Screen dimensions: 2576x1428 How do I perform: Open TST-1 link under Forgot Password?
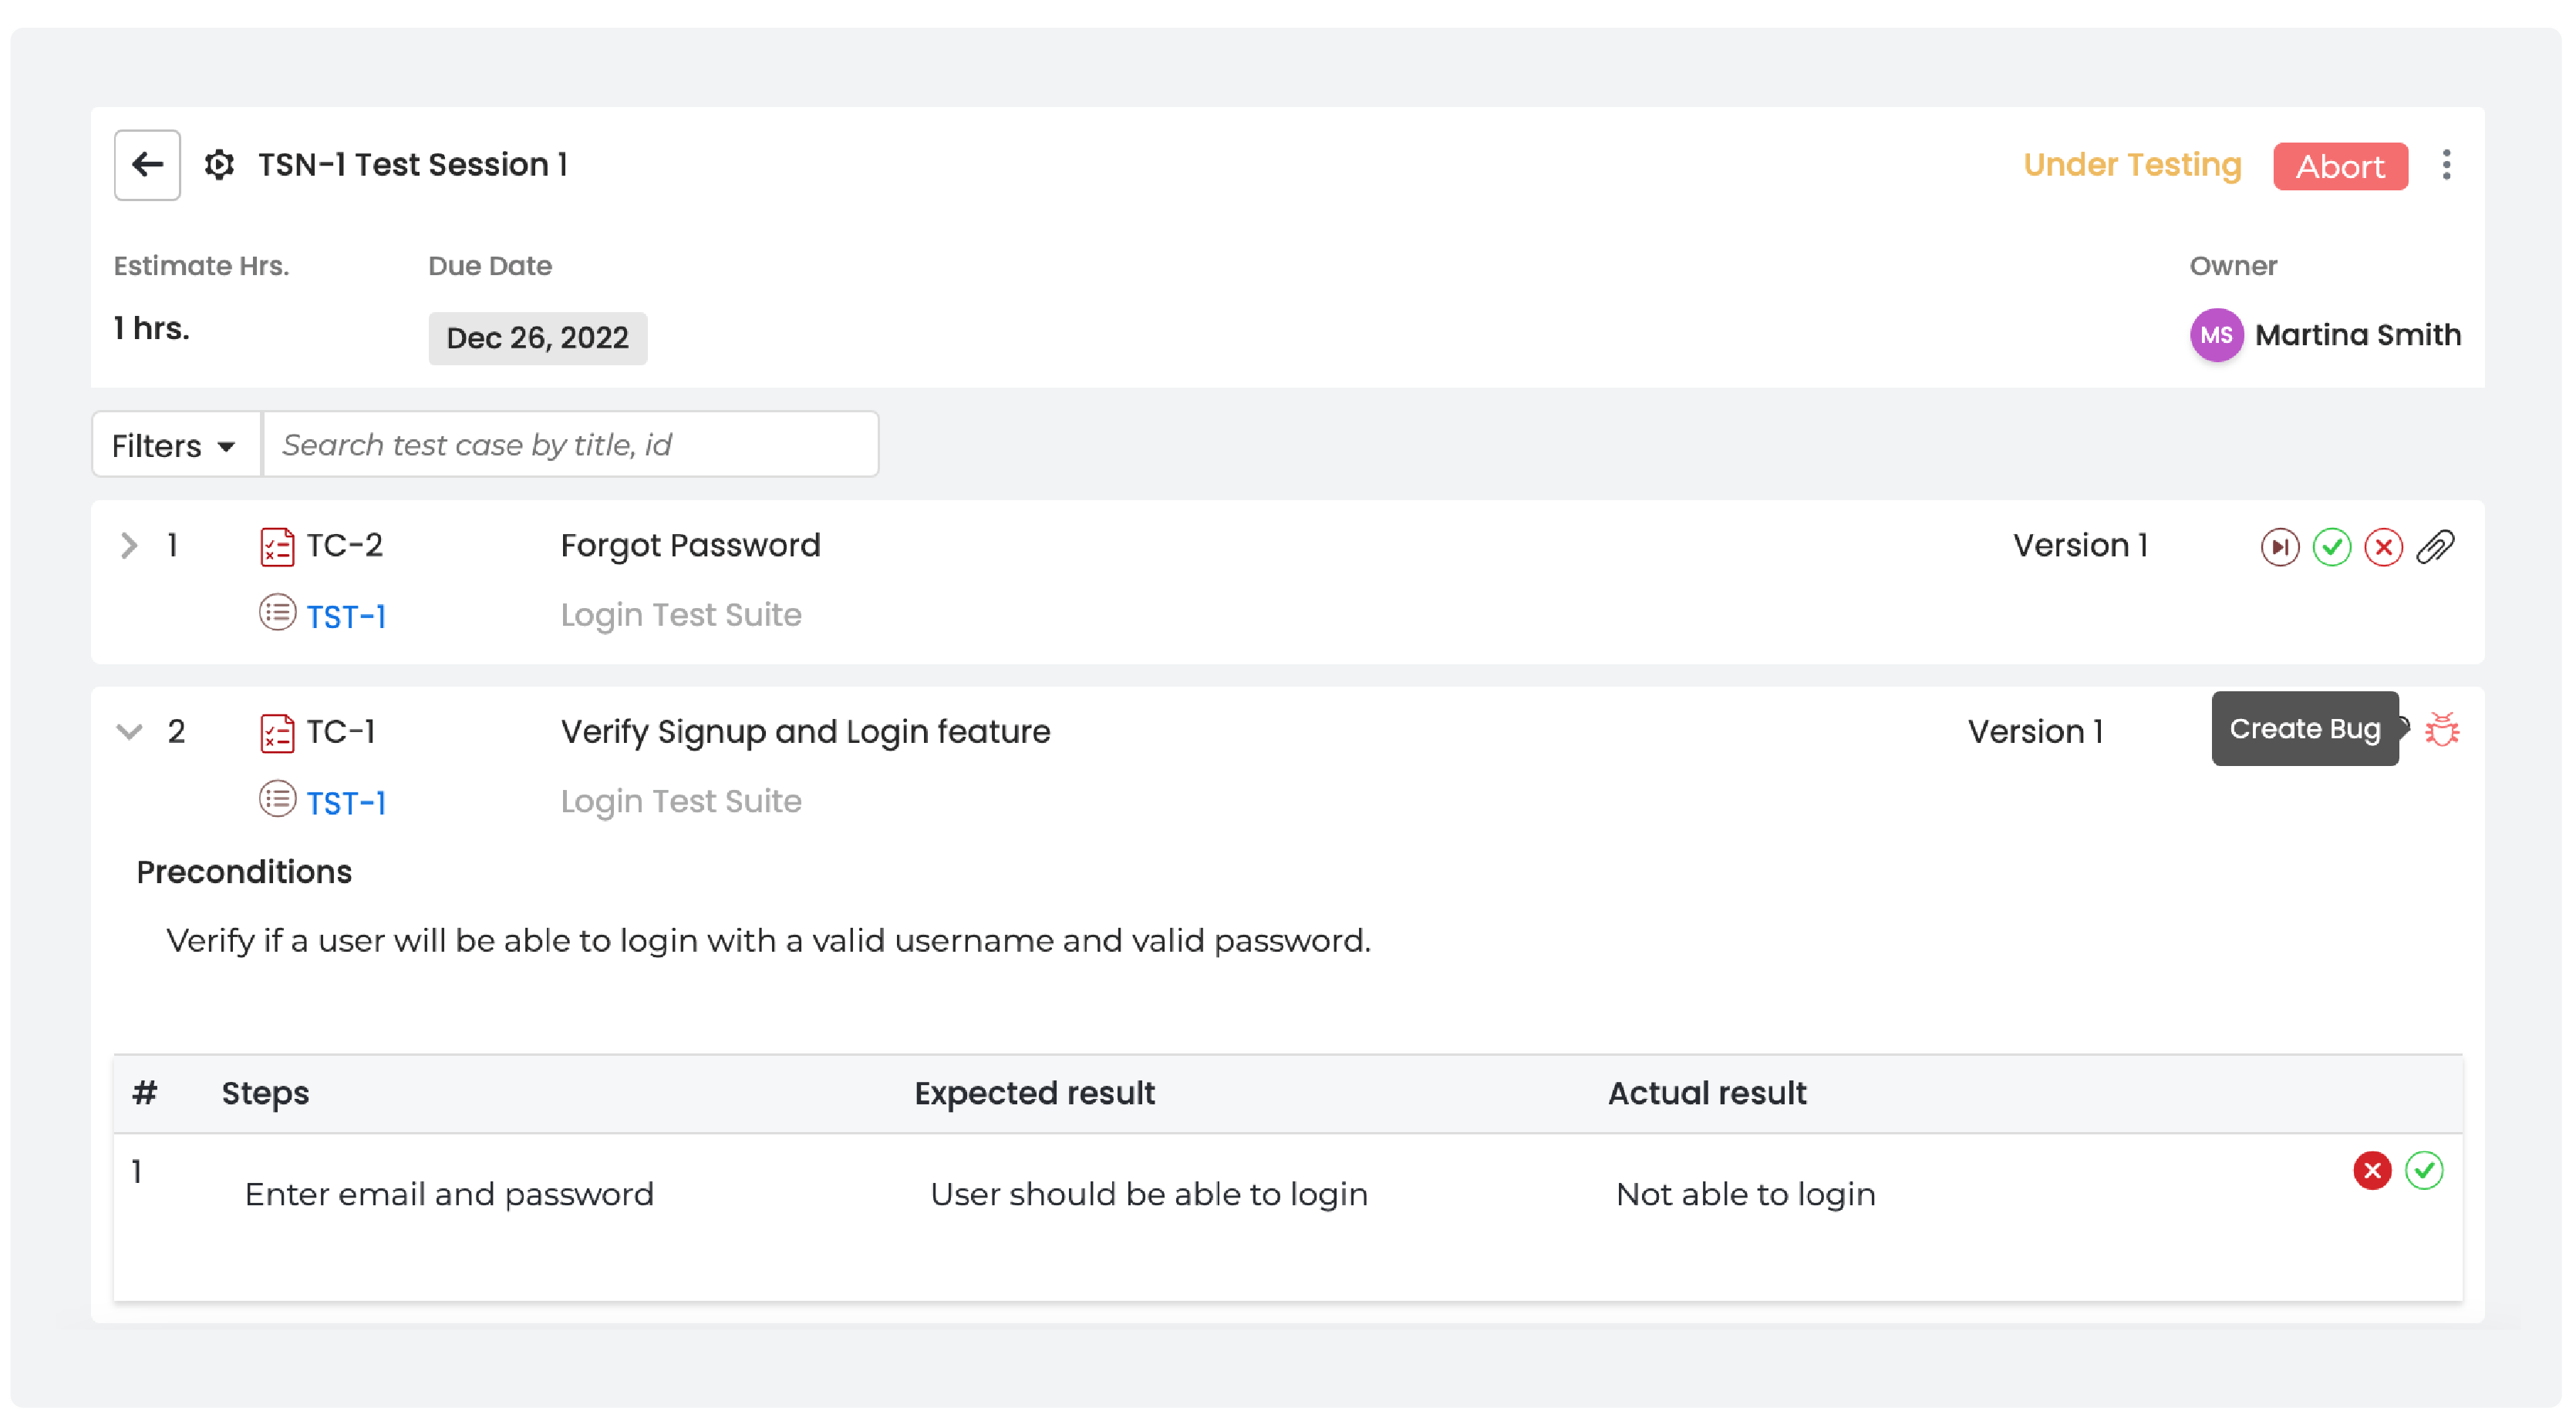[346, 617]
